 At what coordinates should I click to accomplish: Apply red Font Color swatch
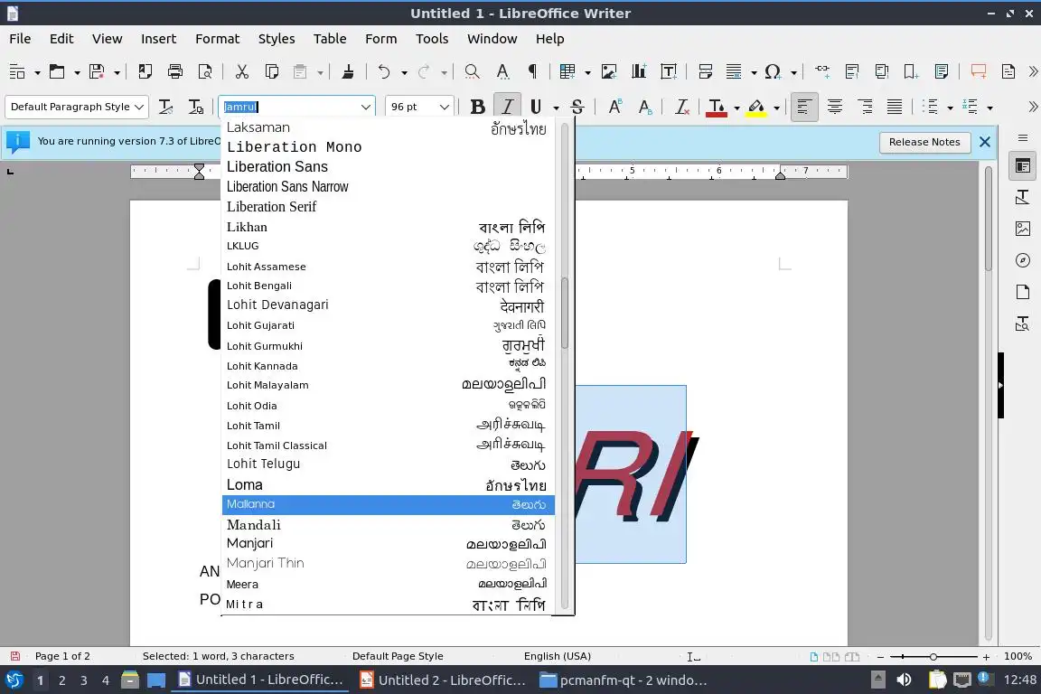tap(716, 108)
